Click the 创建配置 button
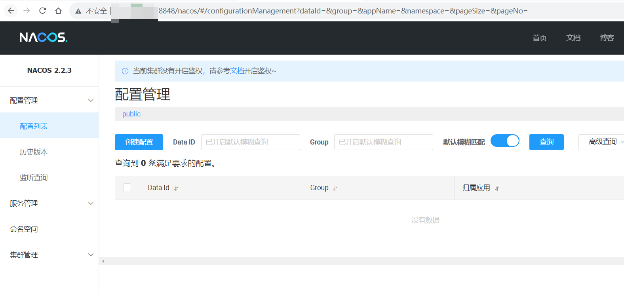Viewport: 624px width, 293px height. pyautogui.click(x=139, y=142)
